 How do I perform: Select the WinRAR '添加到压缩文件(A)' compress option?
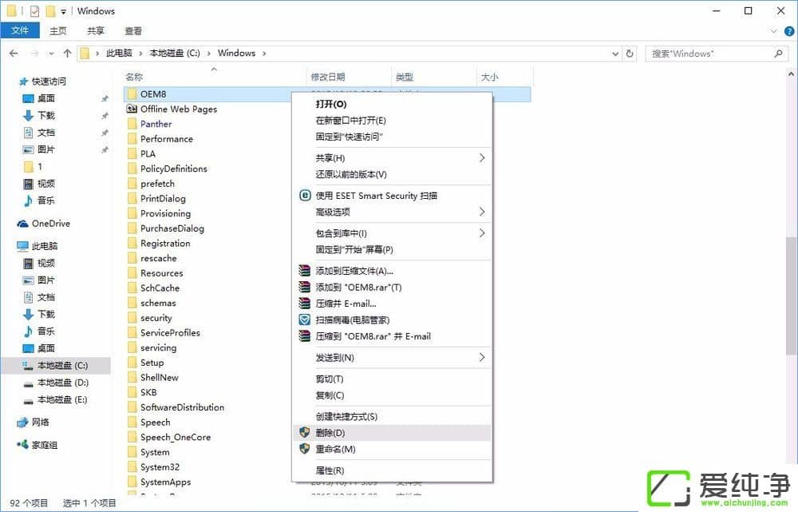pyautogui.click(x=354, y=272)
